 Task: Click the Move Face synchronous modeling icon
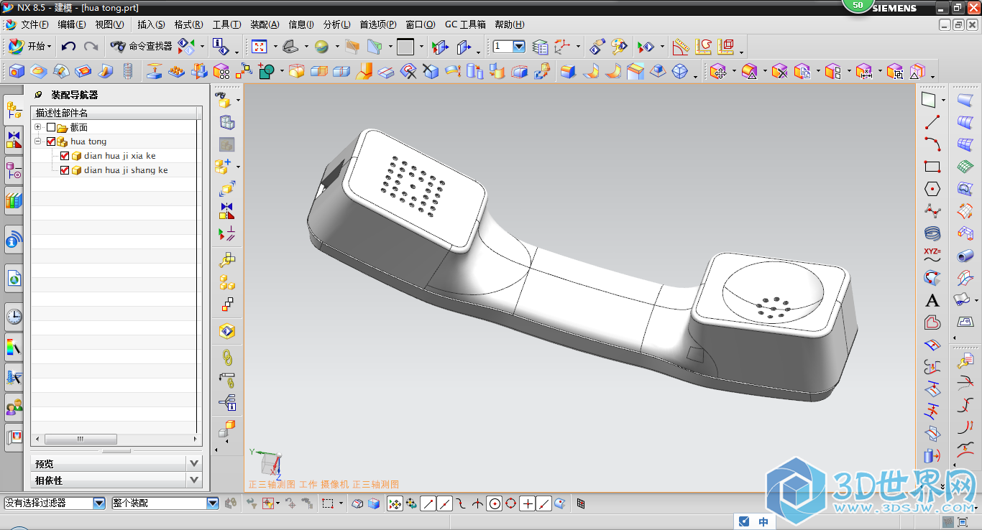point(717,71)
